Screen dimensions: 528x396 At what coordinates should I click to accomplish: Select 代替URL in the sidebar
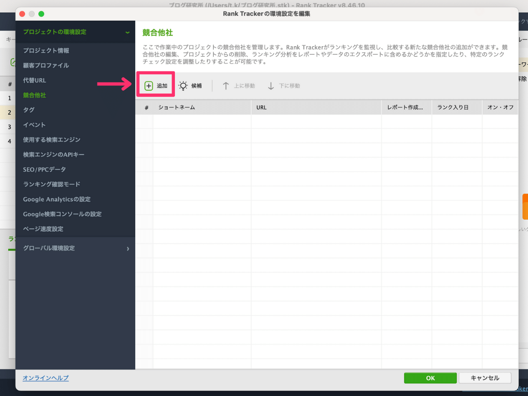coord(35,80)
